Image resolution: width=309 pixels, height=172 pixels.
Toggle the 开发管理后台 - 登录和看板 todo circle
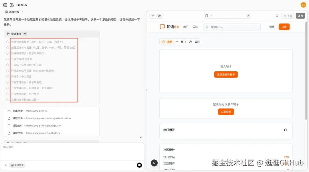(x=7, y=82)
